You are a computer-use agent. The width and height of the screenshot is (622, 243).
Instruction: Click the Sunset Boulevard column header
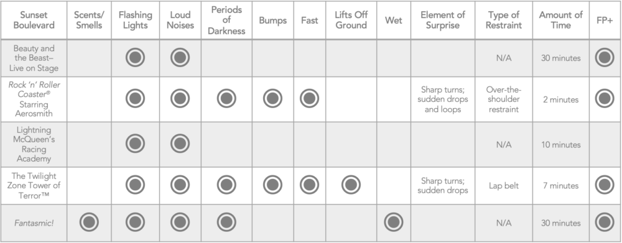(x=34, y=21)
